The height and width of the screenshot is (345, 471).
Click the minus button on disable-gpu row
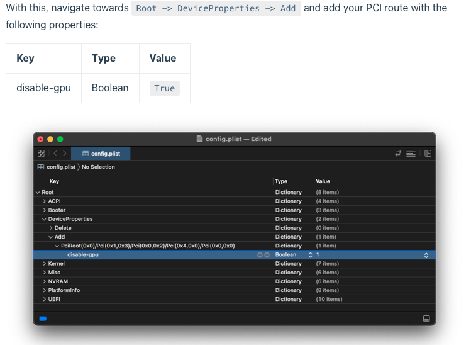coord(267,255)
